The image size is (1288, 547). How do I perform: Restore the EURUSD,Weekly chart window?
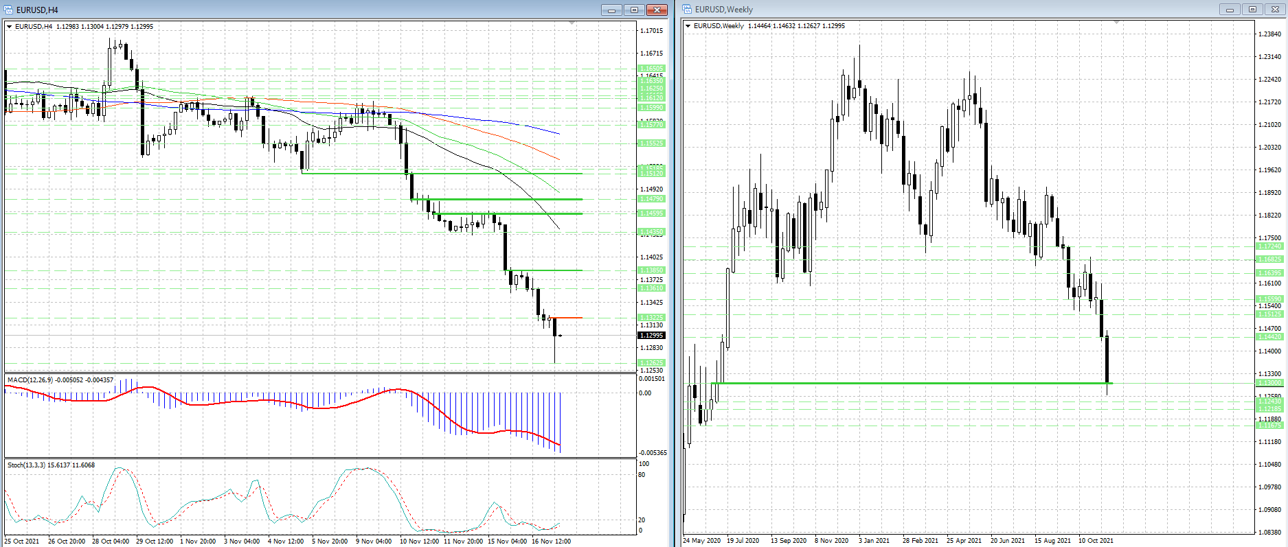point(1252,9)
